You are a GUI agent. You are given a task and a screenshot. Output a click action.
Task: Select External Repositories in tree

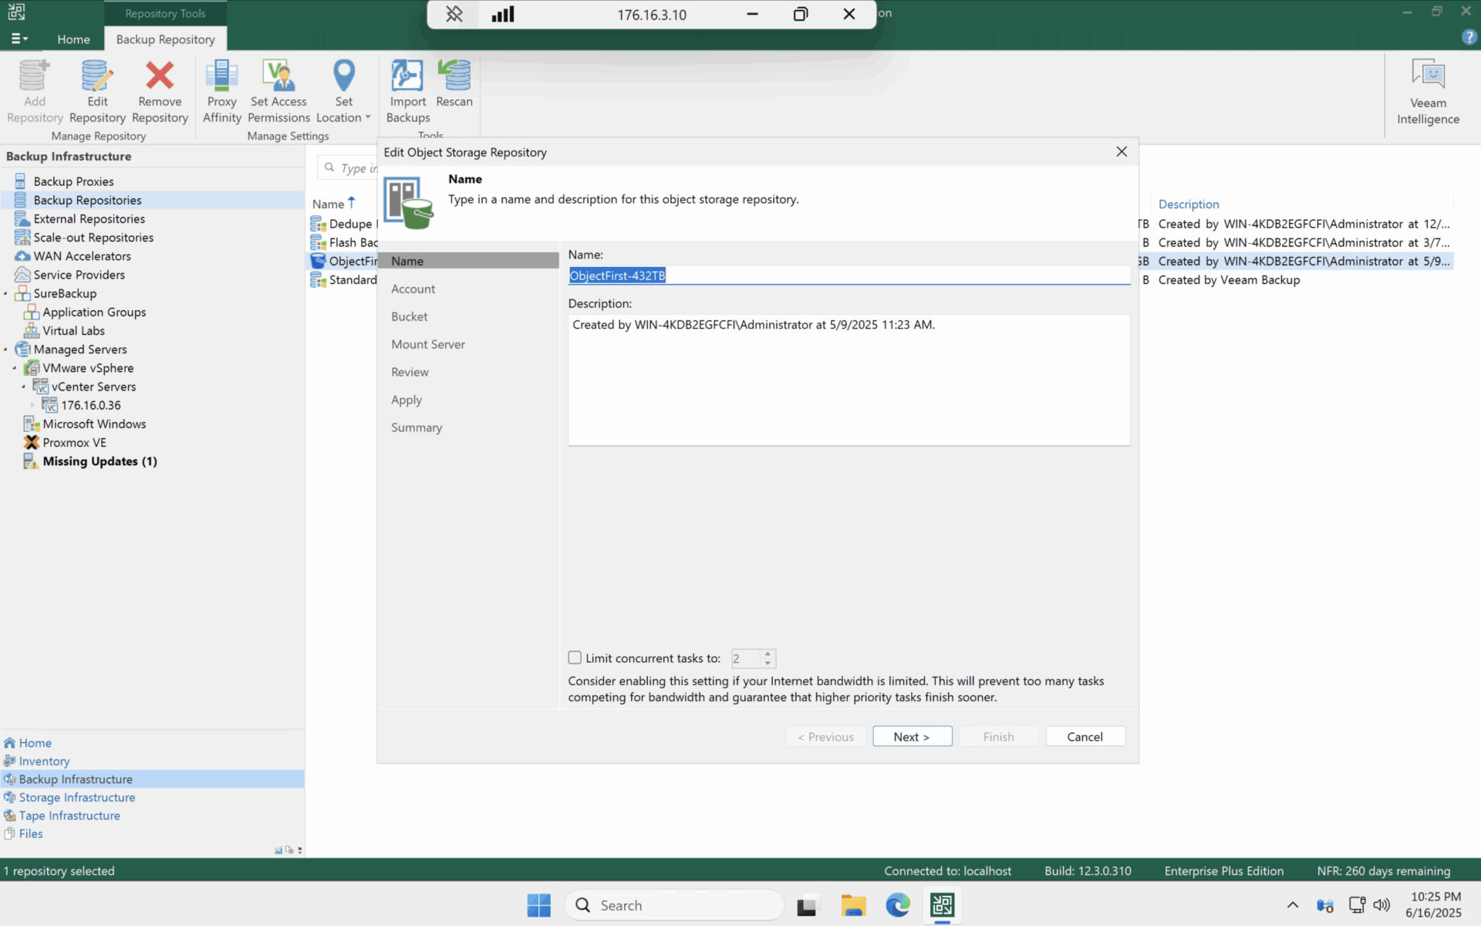[89, 219]
